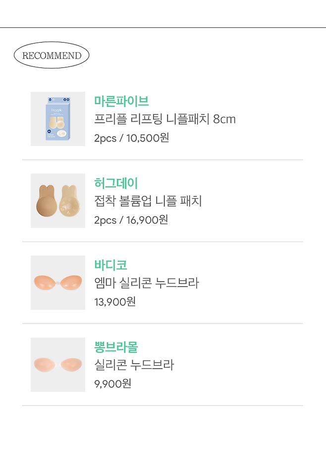The width and height of the screenshot is (326, 451).
Task: Click the 2pcs label beside 16,900원
Action: coord(105,220)
